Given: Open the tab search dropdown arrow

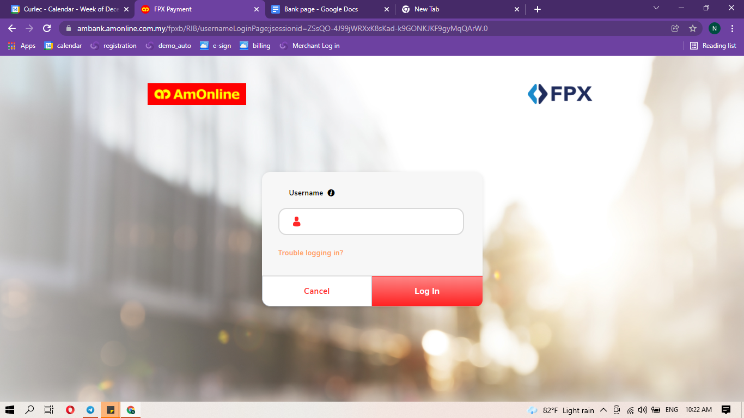Looking at the screenshot, I should [656, 8].
